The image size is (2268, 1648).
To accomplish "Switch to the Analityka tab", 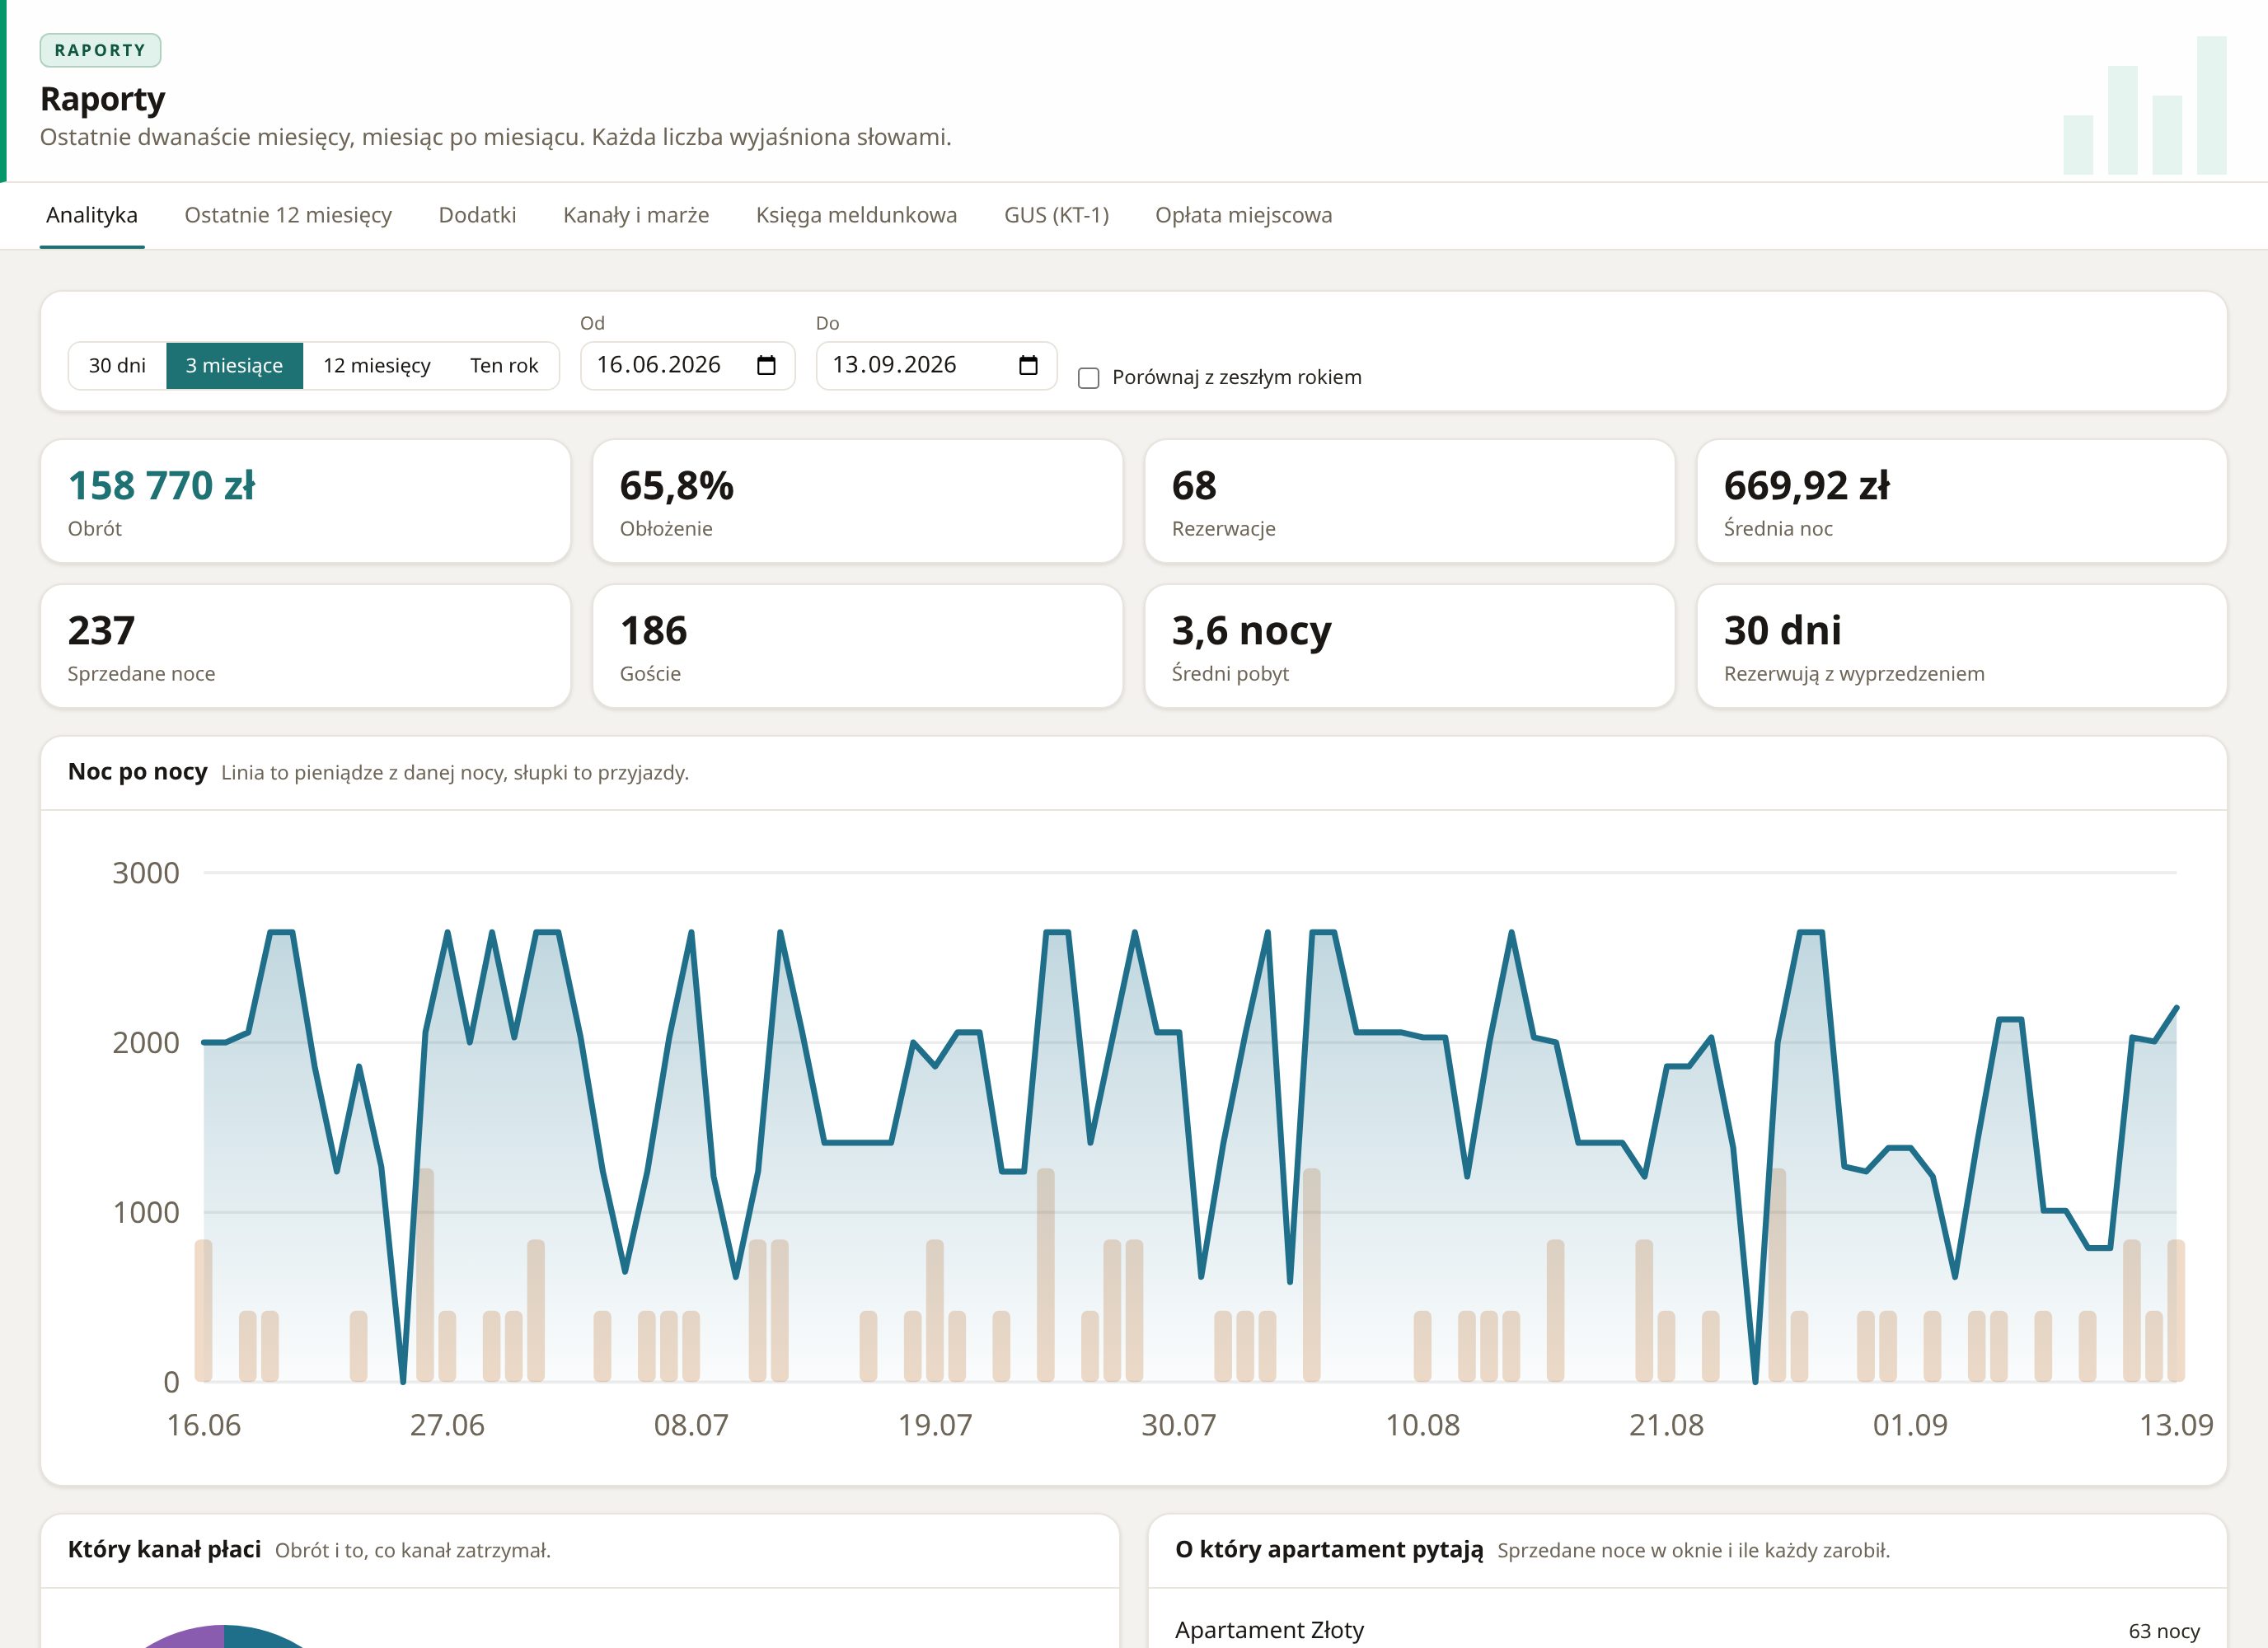I will (92, 215).
